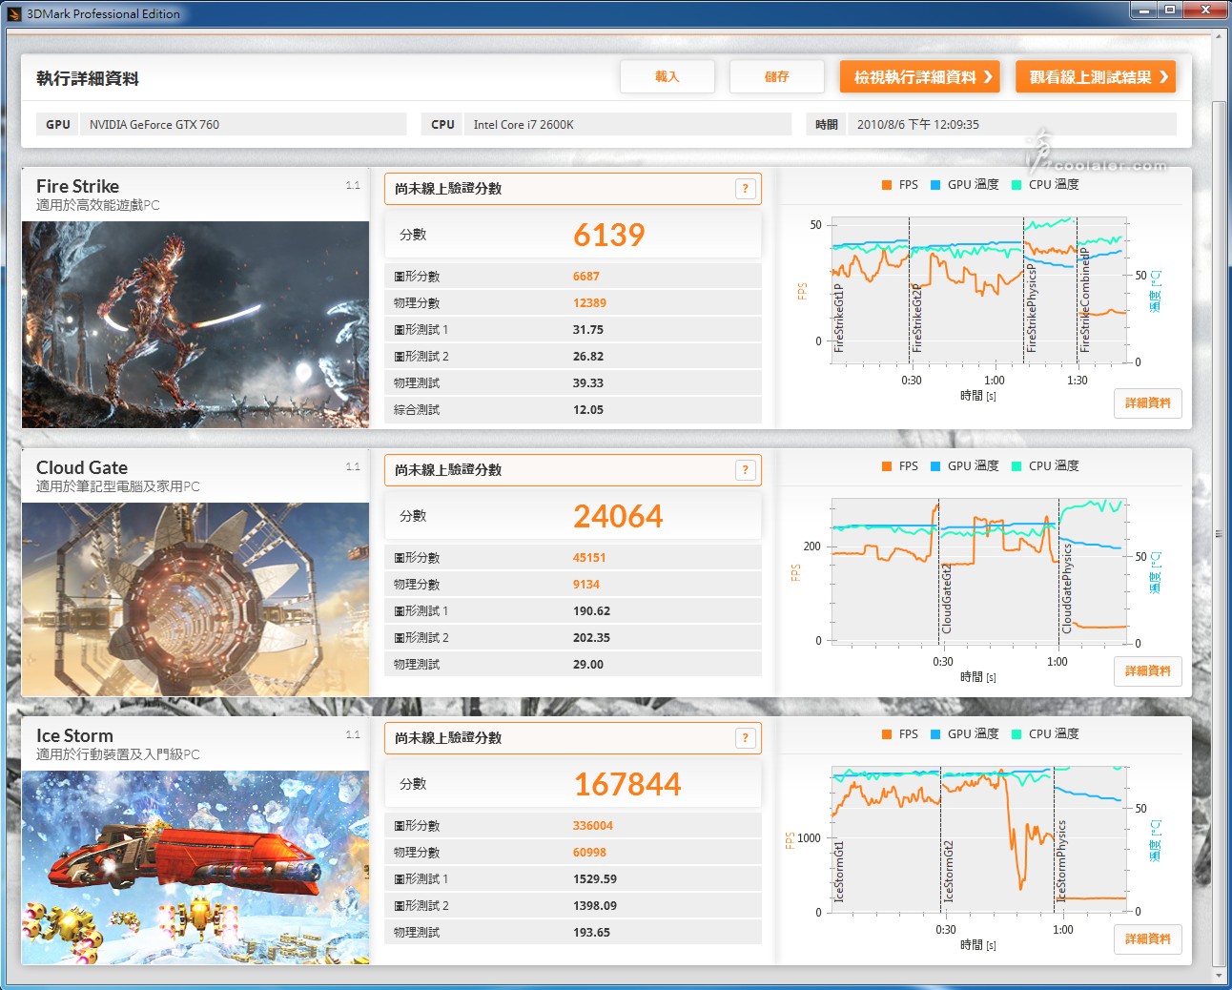Select the Ice Storm spaceship thumbnail
The image size is (1232, 990).
coord(195,867)
